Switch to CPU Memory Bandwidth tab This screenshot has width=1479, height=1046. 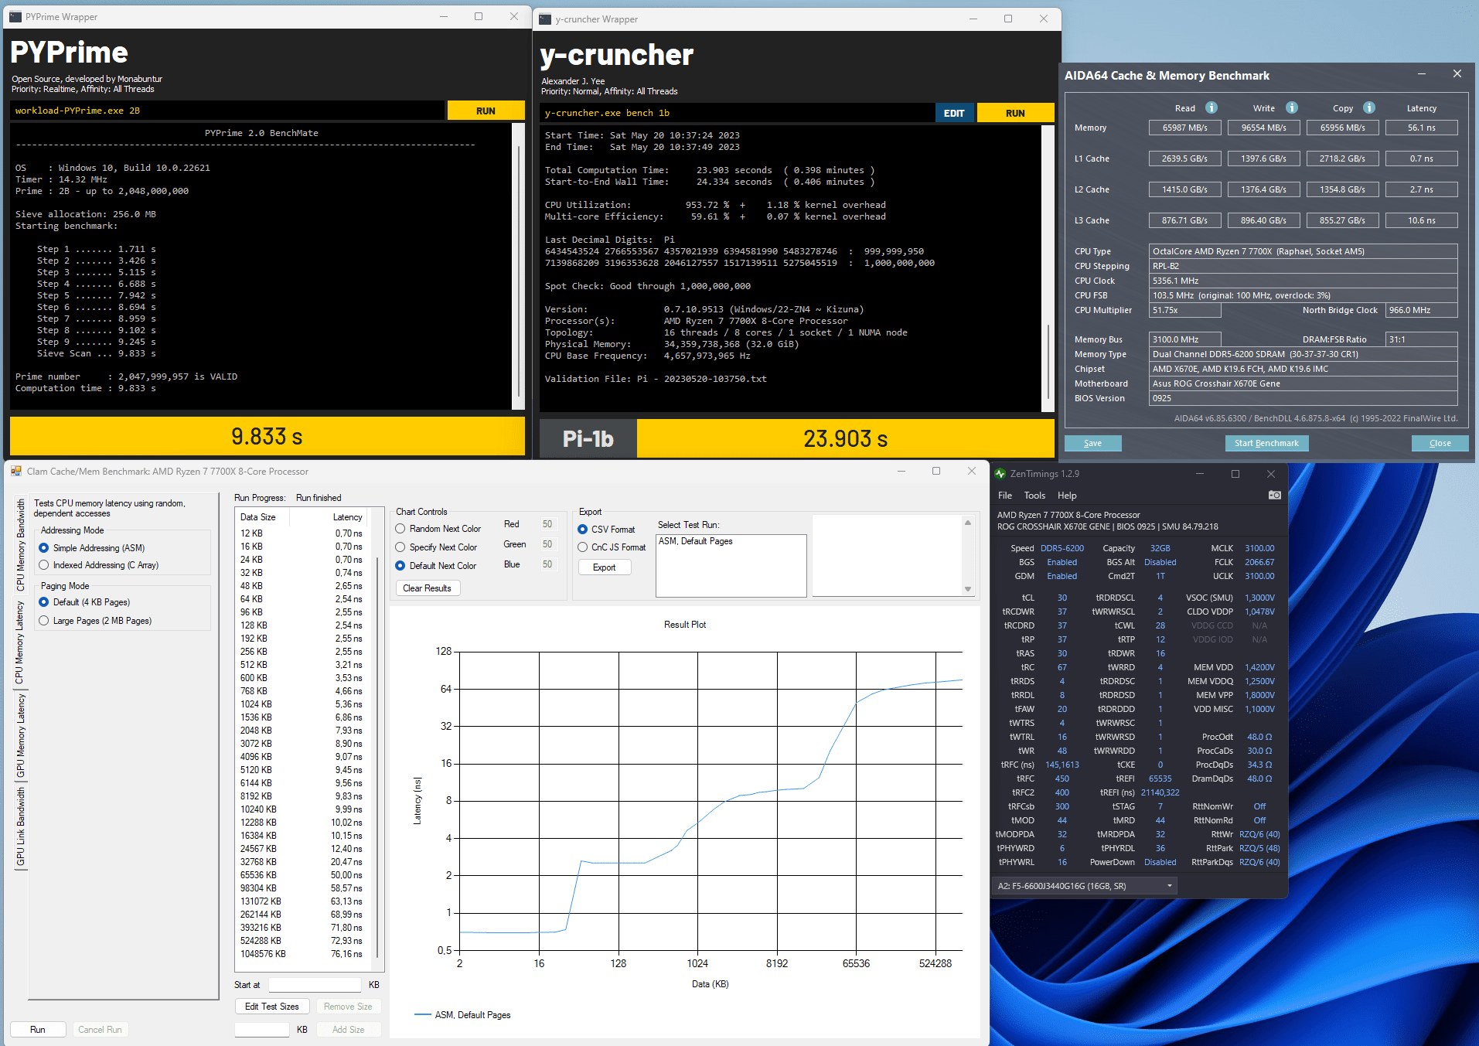pyautogui.click(x=21, y=545)
